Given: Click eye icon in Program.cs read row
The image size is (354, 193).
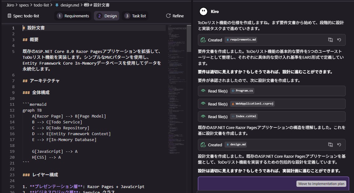Looking at the screenshot, I should coord(203,91).
